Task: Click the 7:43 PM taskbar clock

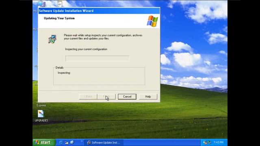Action: pos(219,142)
